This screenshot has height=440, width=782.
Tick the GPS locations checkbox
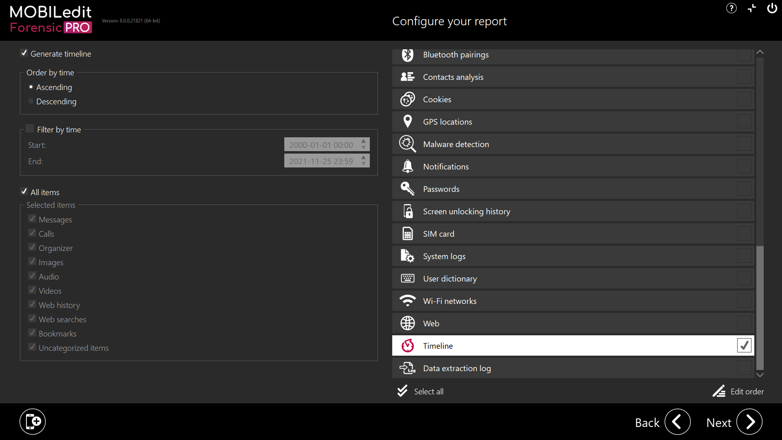coord(744,121)
